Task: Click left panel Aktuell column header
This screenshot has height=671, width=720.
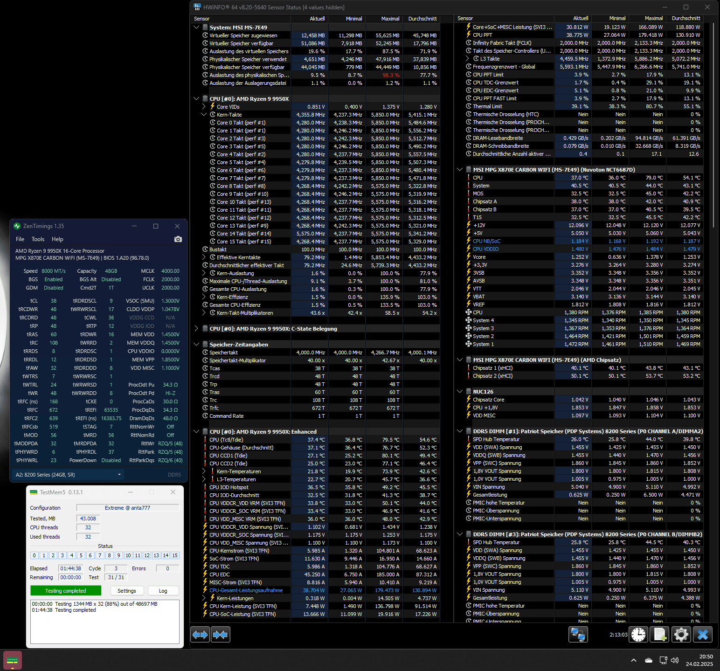Action: [x=310, y=19]
